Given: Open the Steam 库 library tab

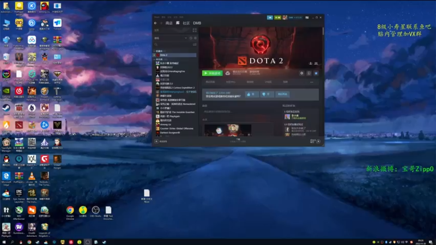Looking at the screenshot, I should (x=178, y=23).
